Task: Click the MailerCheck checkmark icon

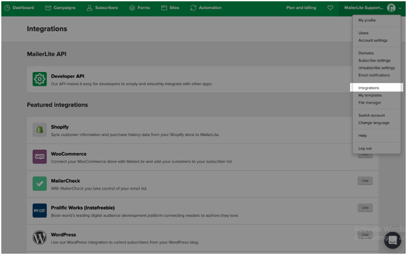Action: tap(40, 184)
